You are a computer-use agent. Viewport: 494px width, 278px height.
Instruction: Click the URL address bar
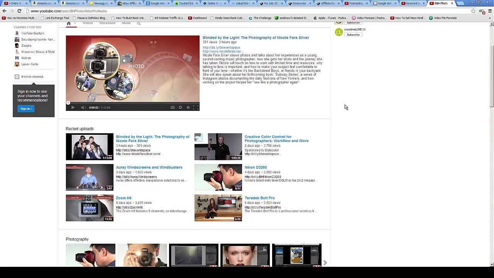click(247, 11)
